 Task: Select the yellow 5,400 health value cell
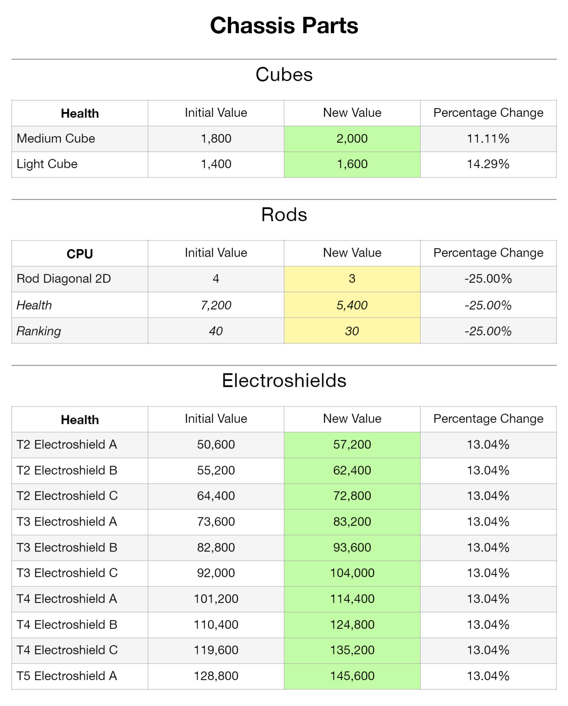pyautogui.click(x=352, y=305)
